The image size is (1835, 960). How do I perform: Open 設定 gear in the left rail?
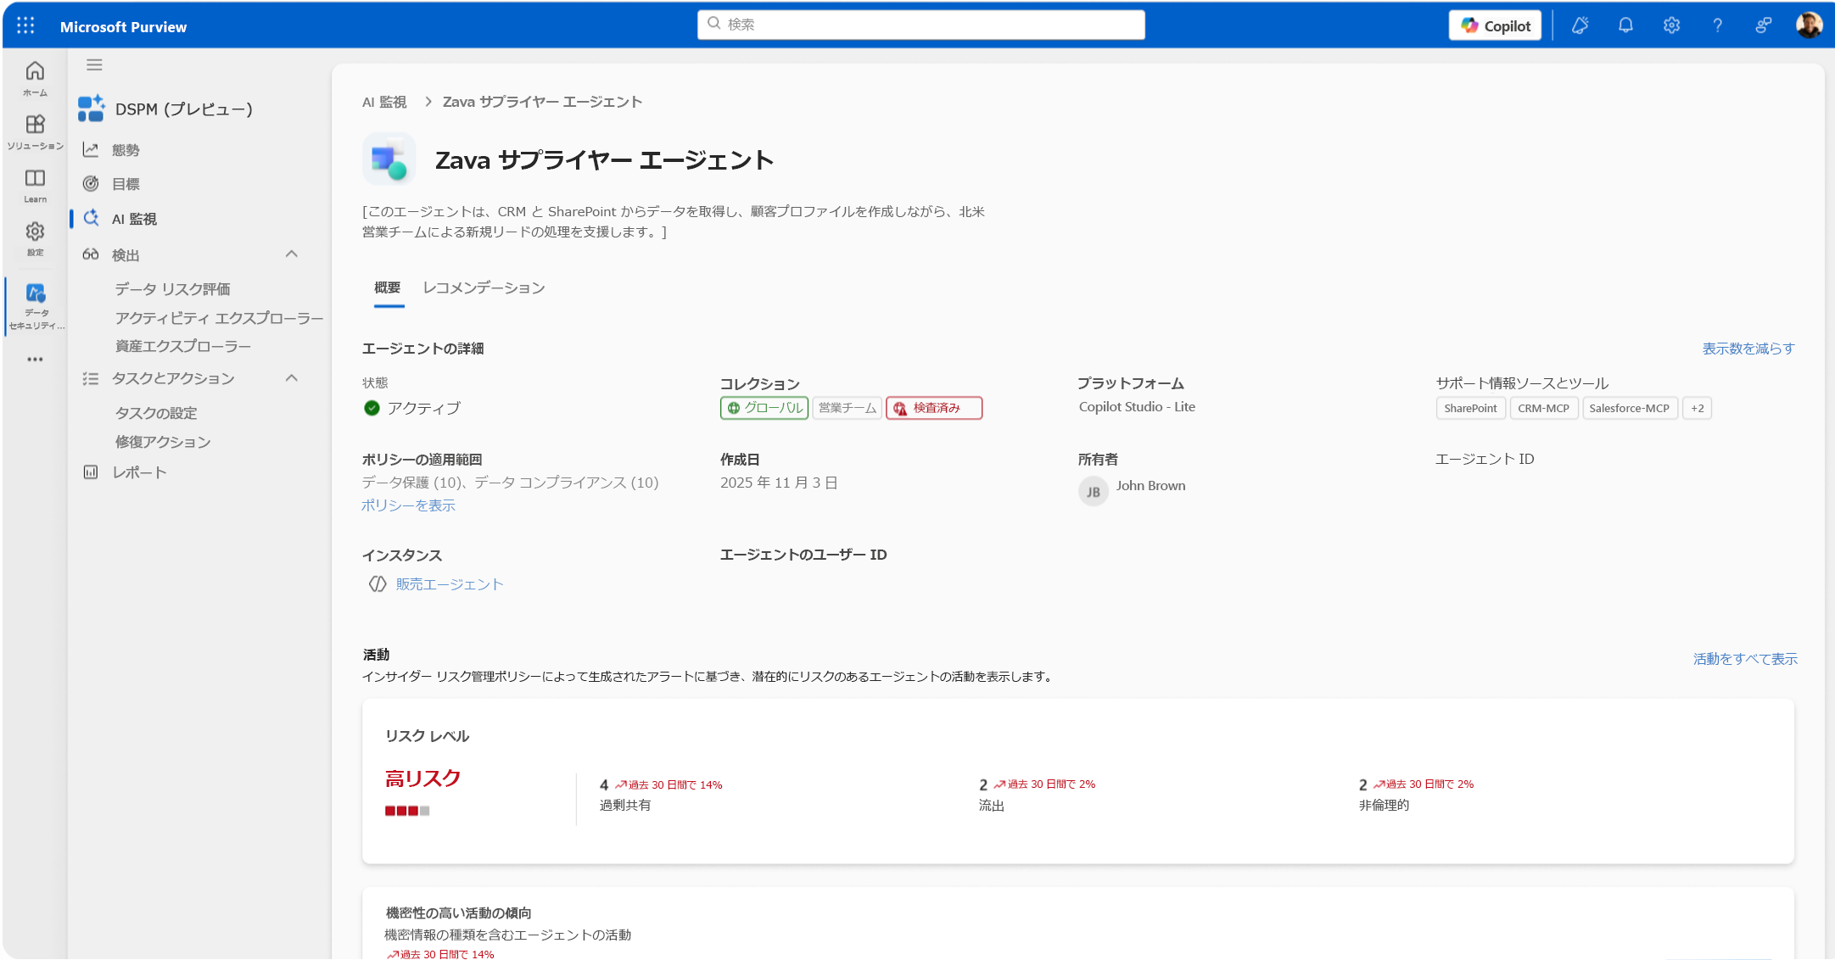pos(35,238)
